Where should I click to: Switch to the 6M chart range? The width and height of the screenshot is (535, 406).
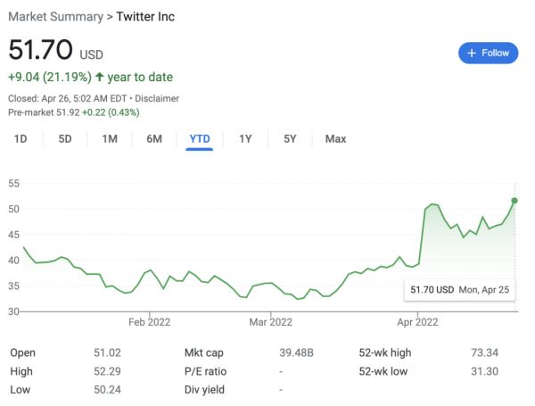154,138
